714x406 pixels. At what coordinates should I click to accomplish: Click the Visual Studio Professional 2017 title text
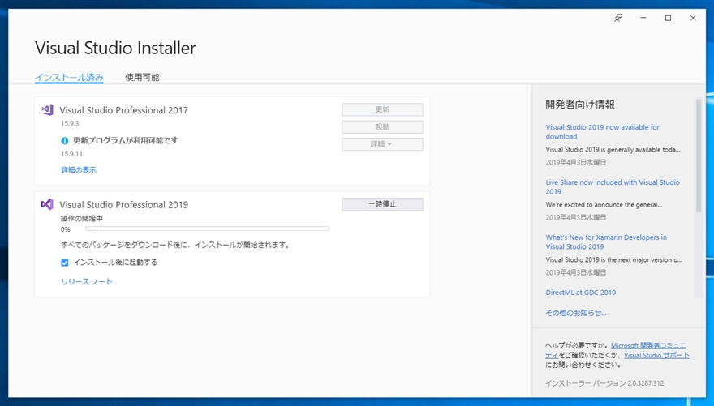click(123, 110)
